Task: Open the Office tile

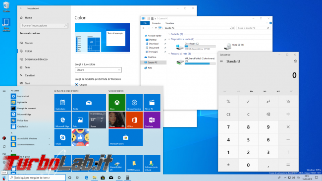Action: 134,120
